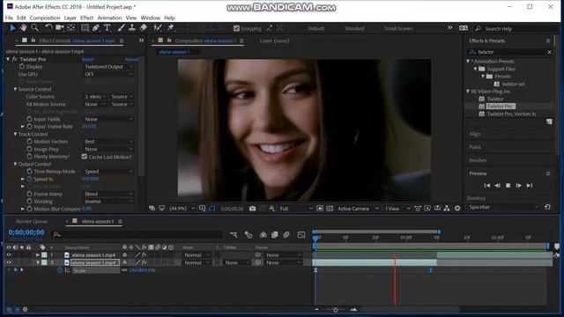Clear the twixtor effects search
The width and height of the screenshot is (564, 317).
pyautogui.click(x=549, y=52)
